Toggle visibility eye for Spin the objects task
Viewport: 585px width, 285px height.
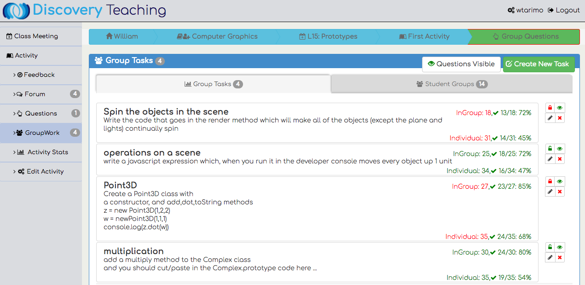pos(560,108)
